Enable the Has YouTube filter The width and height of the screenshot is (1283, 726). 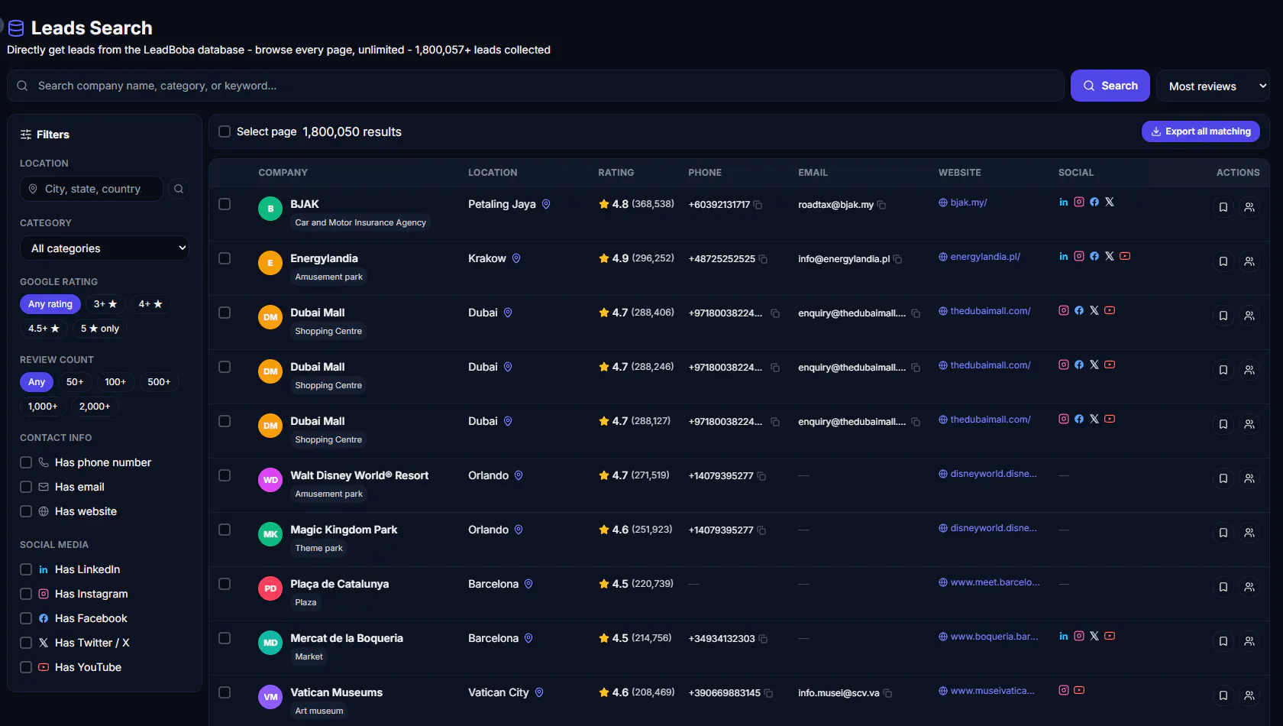tap(26, 667)
